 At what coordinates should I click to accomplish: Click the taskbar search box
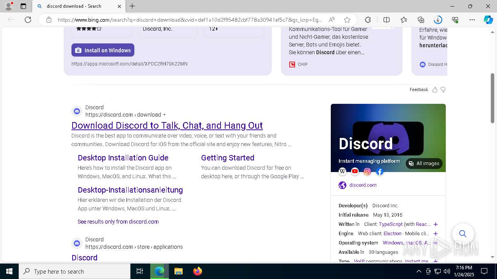click(75, 271)
